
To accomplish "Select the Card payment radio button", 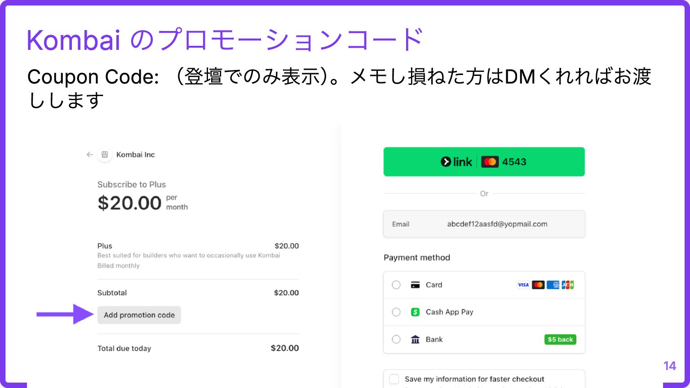I will point(396,285).
